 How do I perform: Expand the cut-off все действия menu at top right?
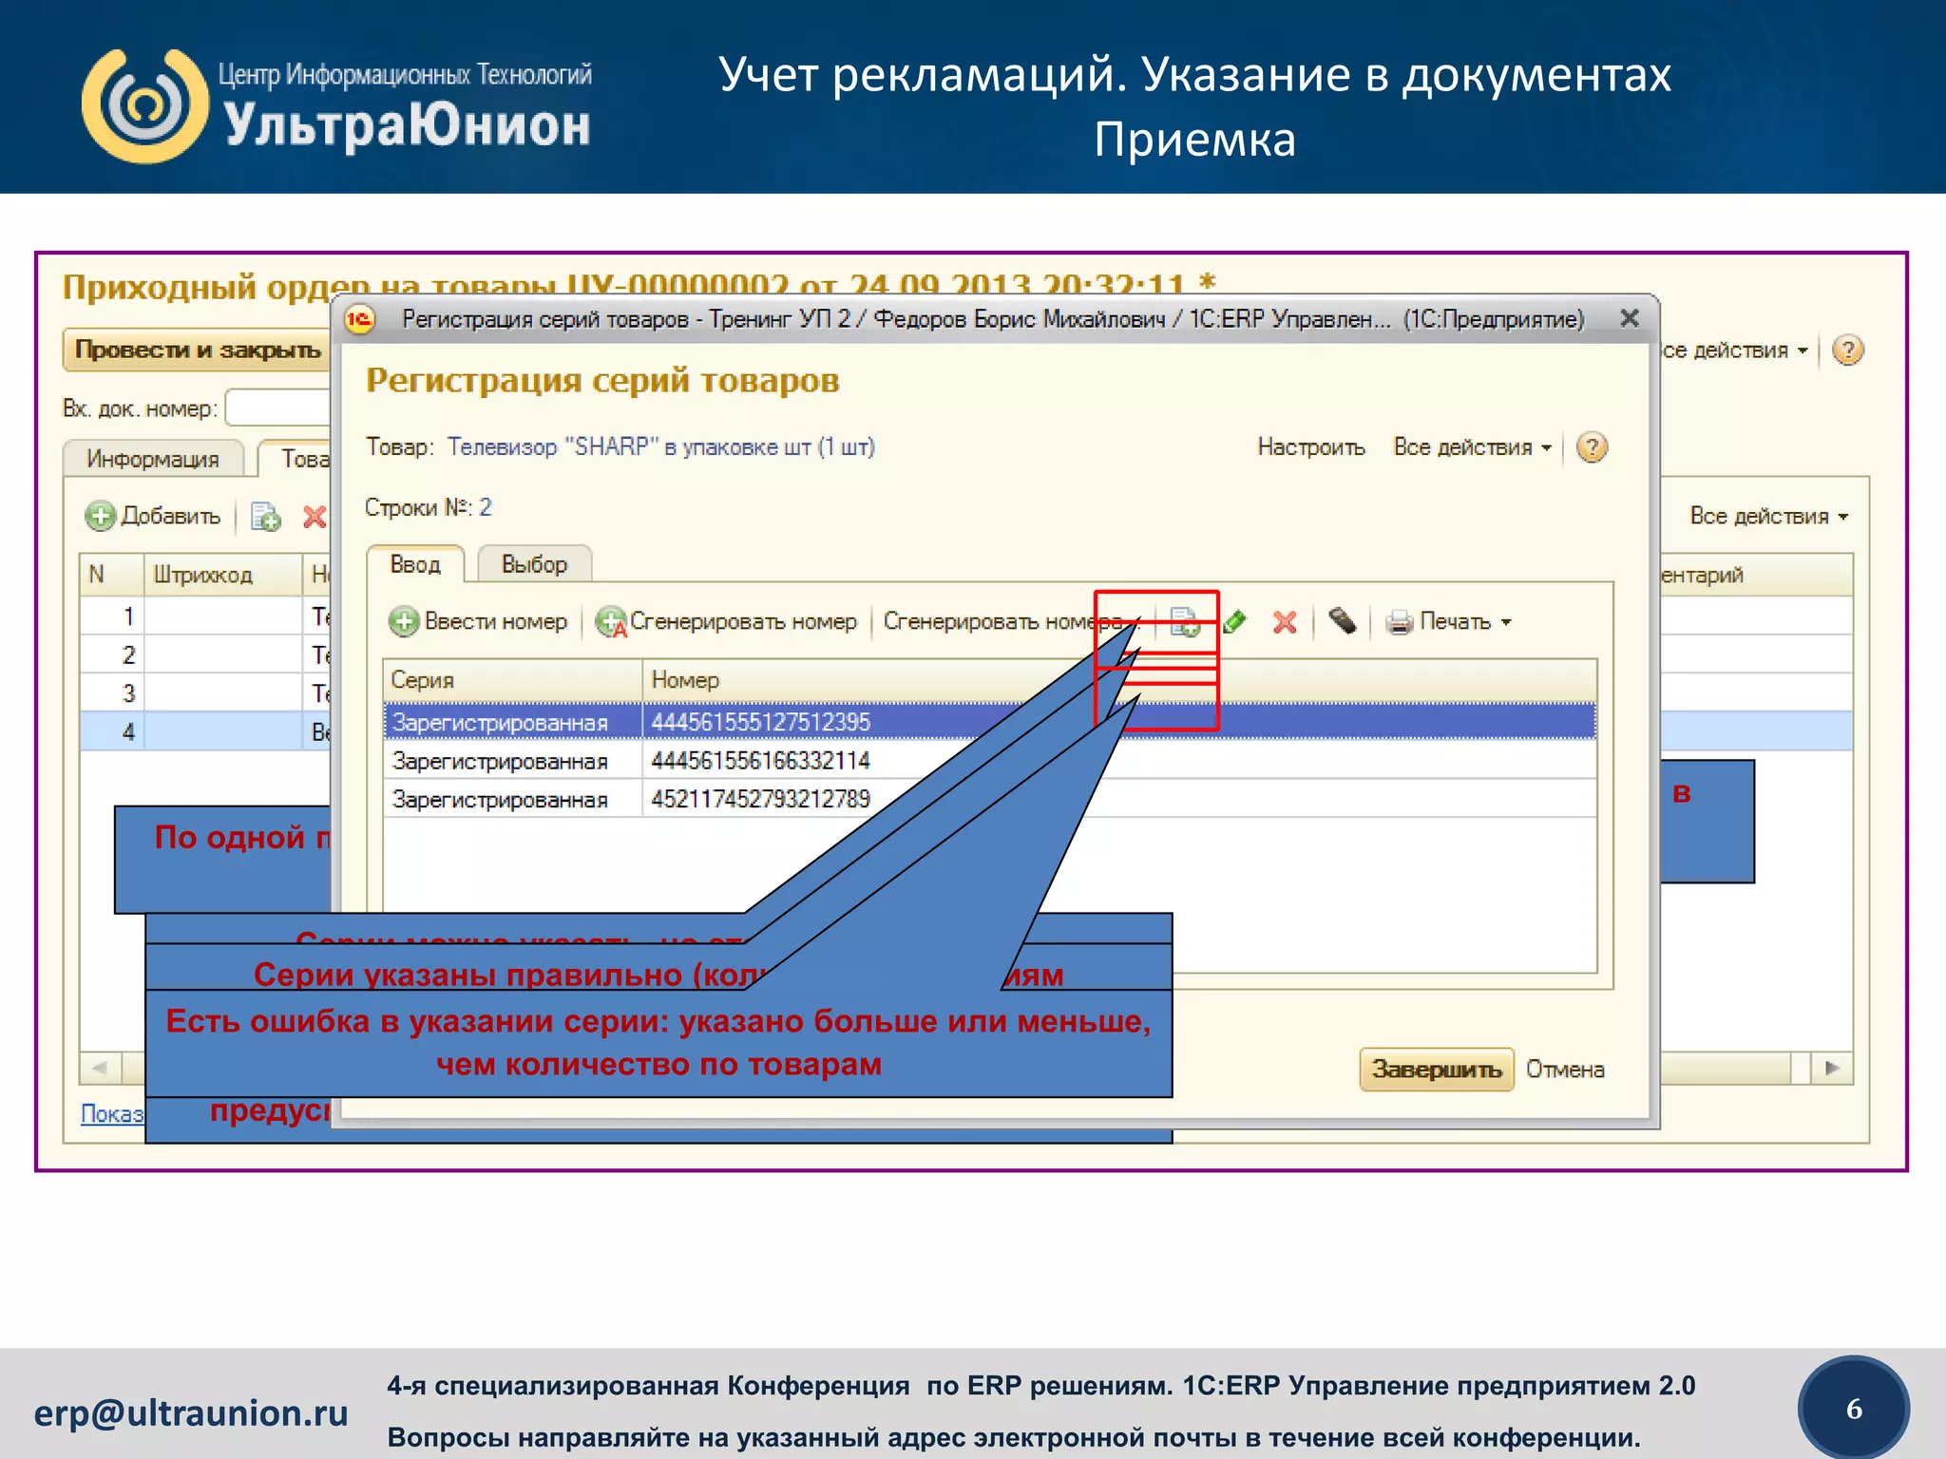click(x=1734, y=351)
